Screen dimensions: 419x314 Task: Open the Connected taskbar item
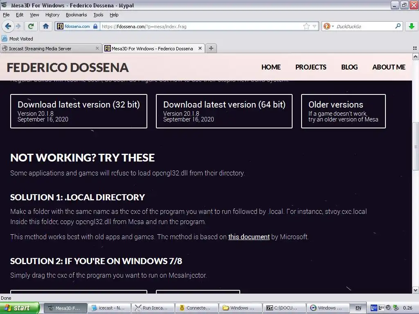[x=197, y=308]
